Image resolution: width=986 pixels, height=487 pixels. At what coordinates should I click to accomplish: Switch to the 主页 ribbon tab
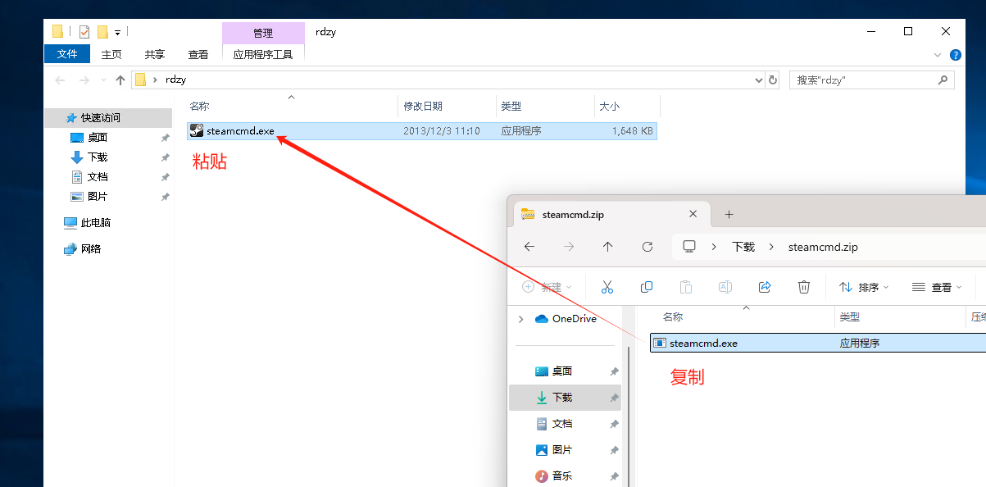[111, 54]
